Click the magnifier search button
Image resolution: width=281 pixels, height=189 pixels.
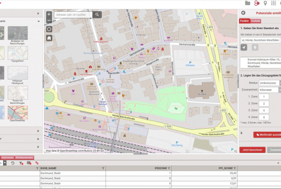97,15
